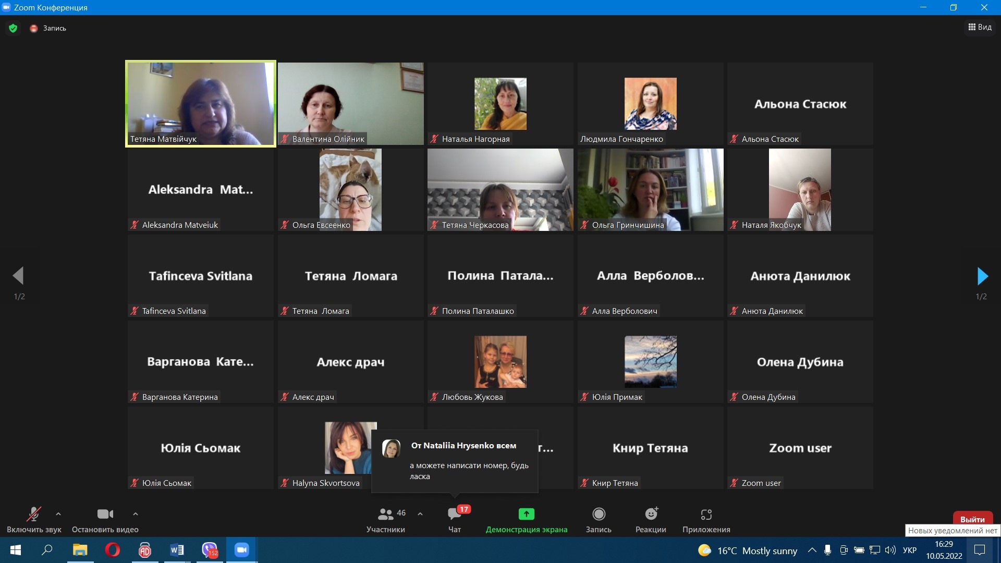Image resolution: width=1001 pixels, height=563 pixels.
Task: Click the green Share Screen icon
Action: (526, 515)
